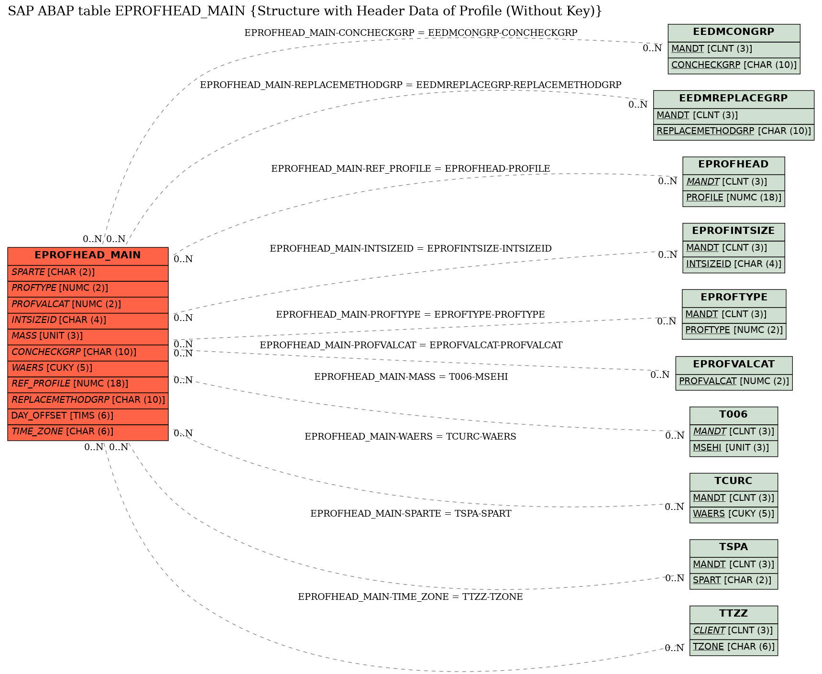
Task: Open the TCURC table header
Action: (x=734, y=482)
